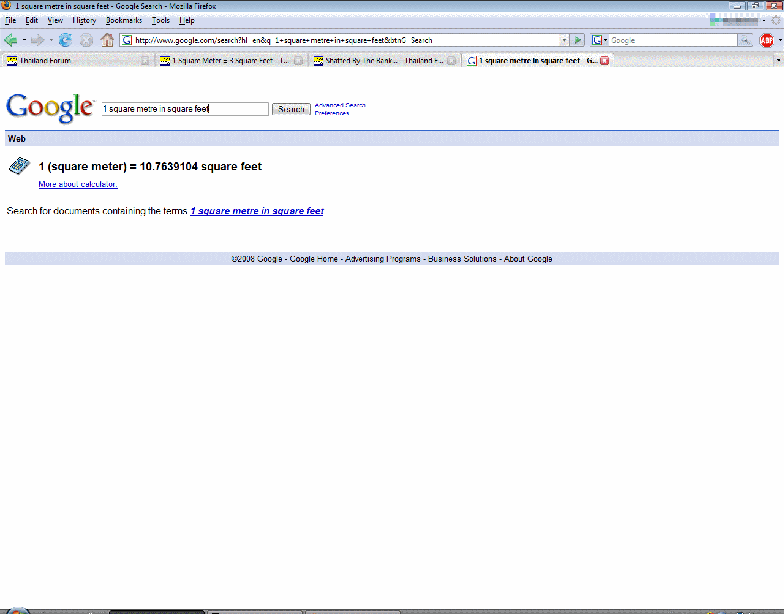Click the Firefox activity throbber icon
784x614 pixels.
pos(776,20)
